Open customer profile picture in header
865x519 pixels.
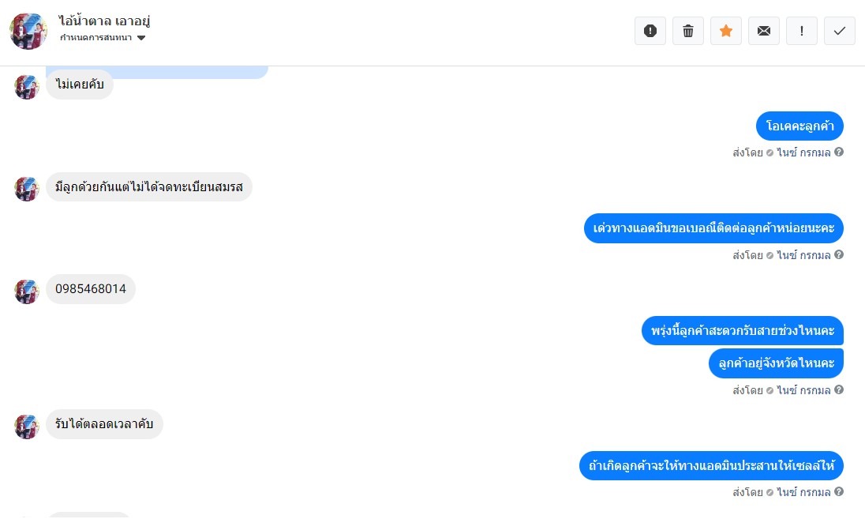(x=28, y=32)
